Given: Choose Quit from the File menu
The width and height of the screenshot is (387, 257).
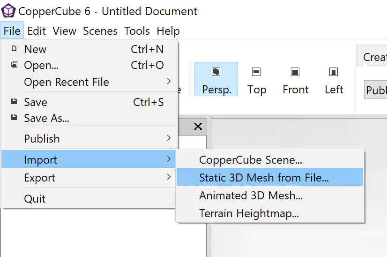Looking at the screenshot, I should [89, 198].
